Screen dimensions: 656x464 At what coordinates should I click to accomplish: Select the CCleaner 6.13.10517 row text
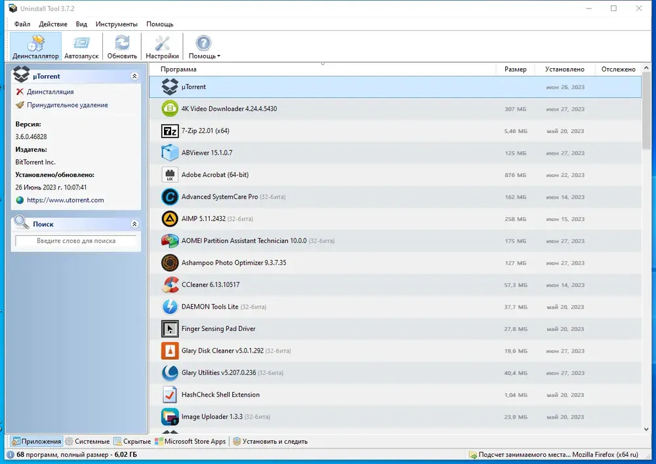211,284
